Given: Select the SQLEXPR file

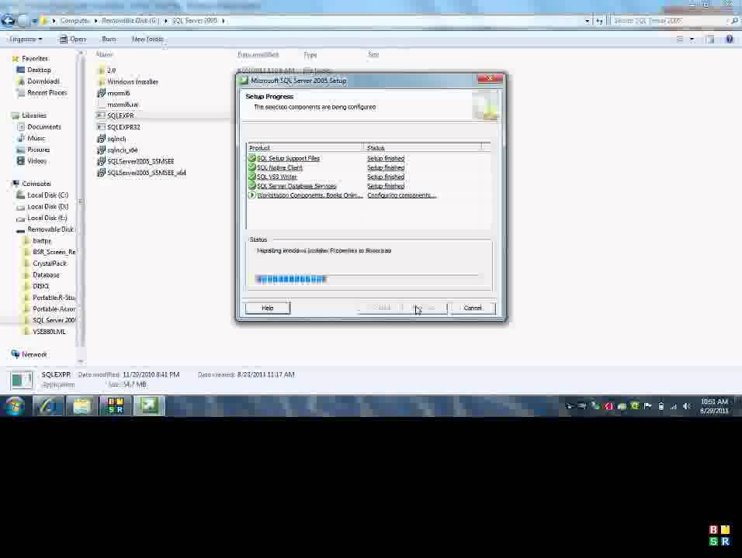Looking at the screenshot, I should (x=120, y=115).
